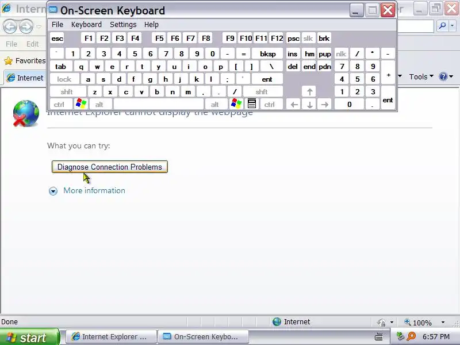Open the security status dropdown arrow in status bar
This screenshot has height=345, width=460.
coord(392,323)
